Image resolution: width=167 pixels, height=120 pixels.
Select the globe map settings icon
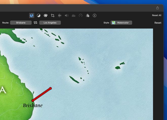pyautogui.click(x=32, y=15)
